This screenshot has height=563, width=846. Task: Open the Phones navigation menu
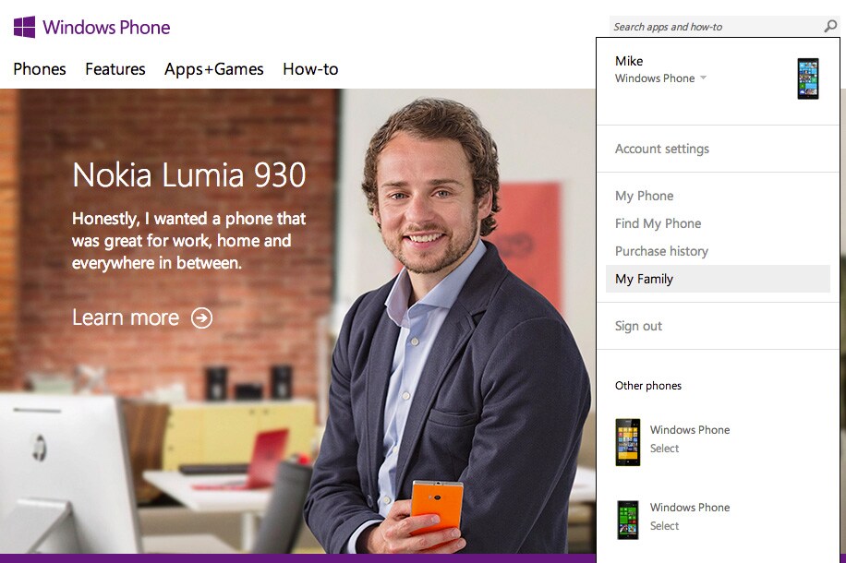point(40,69)
